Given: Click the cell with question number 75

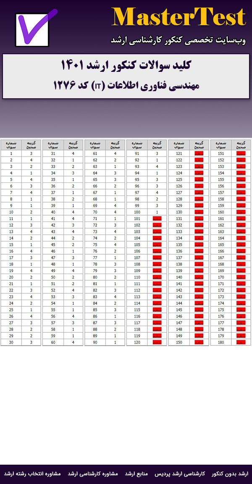Looking at the screenshot, I should point(95,245).
